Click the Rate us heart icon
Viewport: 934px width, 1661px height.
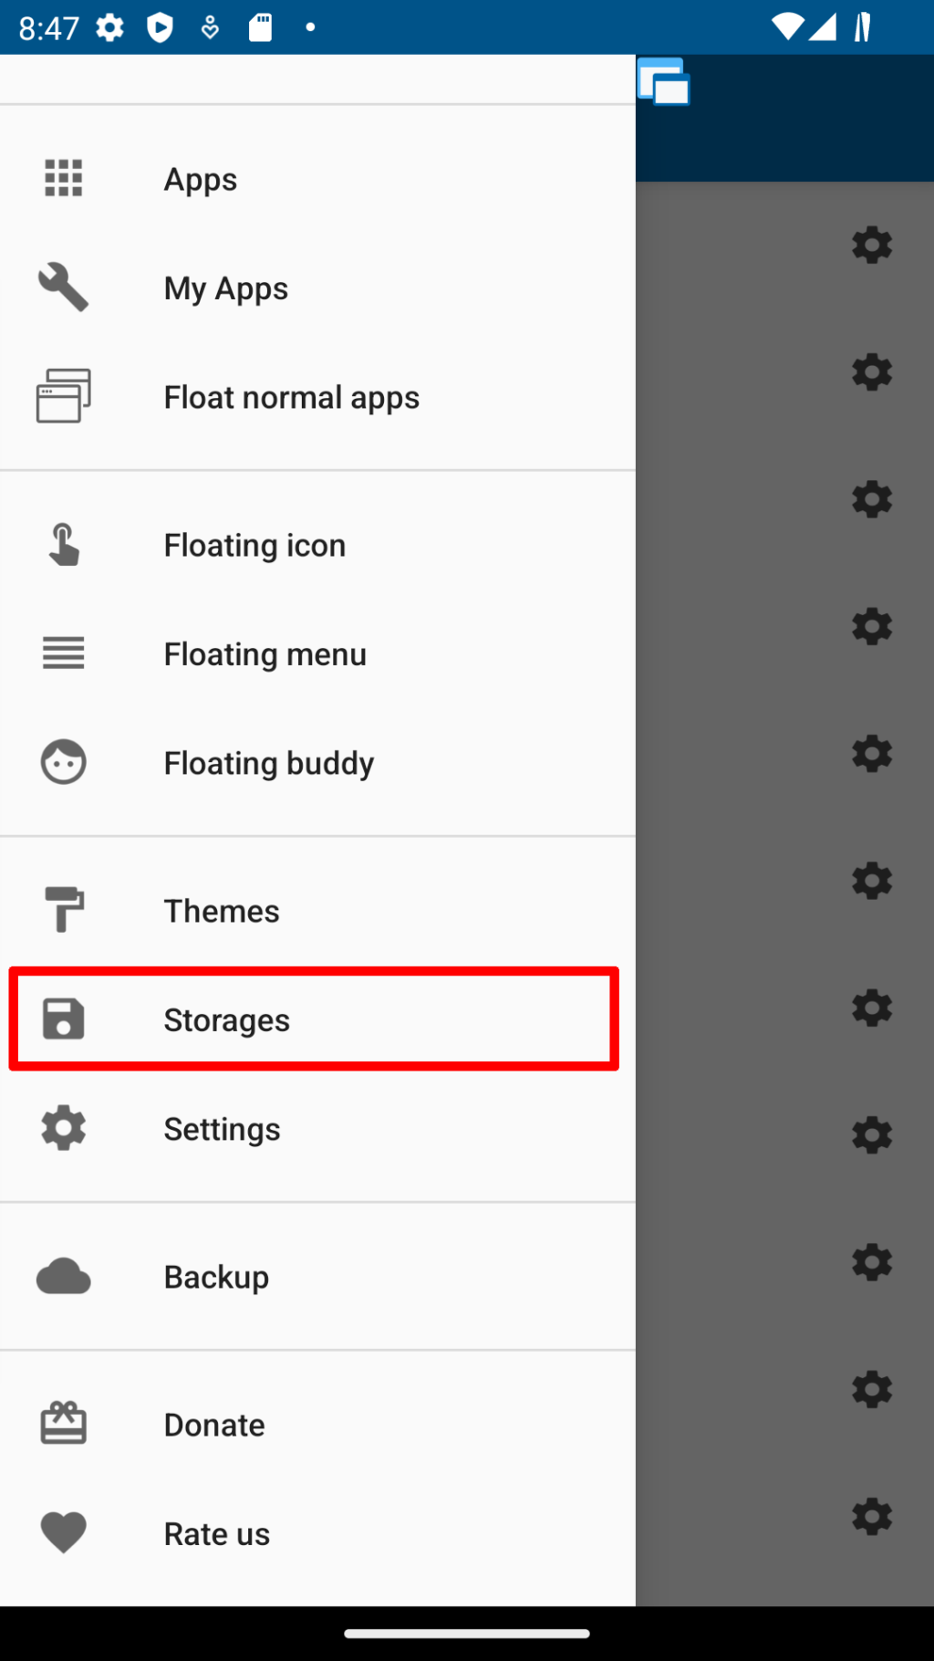(x=62, y=1533)
